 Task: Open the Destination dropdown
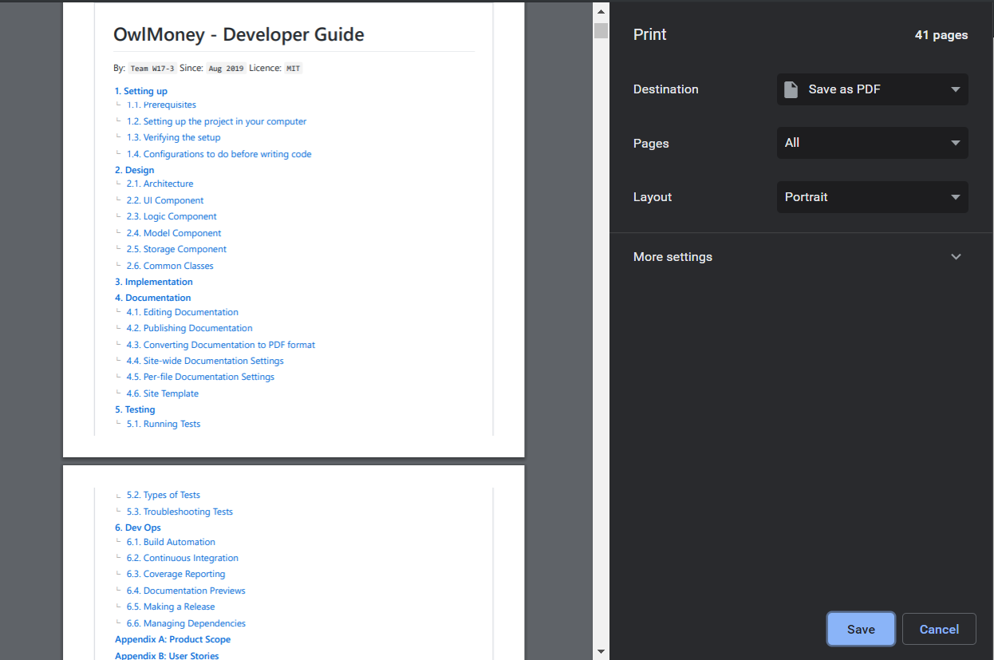coord(872,89)
